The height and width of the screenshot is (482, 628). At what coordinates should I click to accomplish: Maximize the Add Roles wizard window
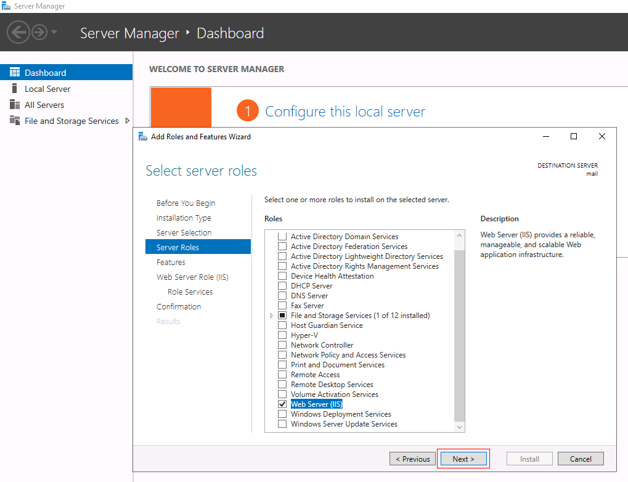point(574,137)
